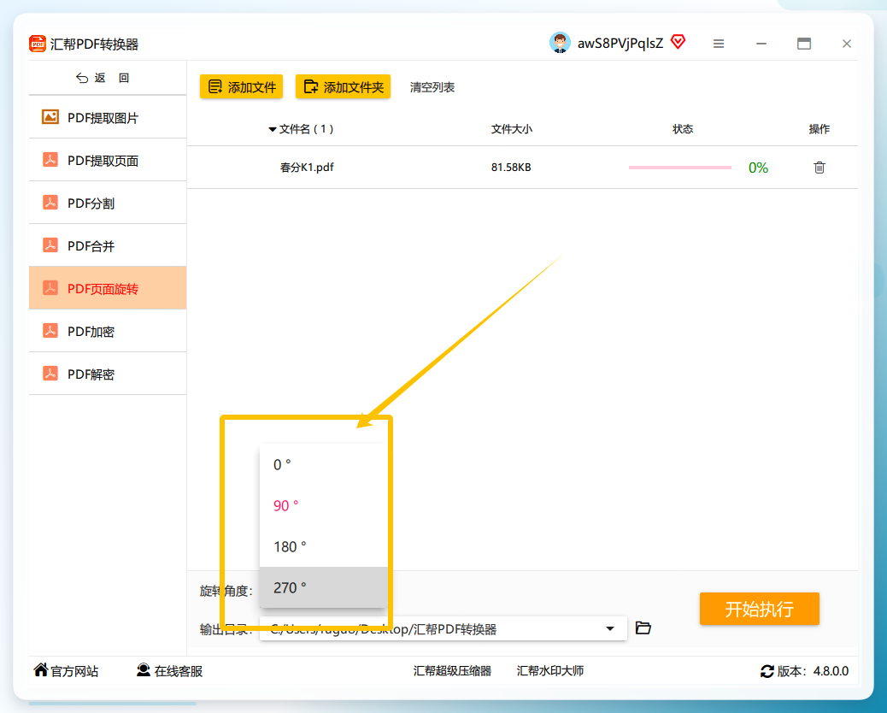
Task: Click the 文件大小 column header
Action: pos(511,129)
